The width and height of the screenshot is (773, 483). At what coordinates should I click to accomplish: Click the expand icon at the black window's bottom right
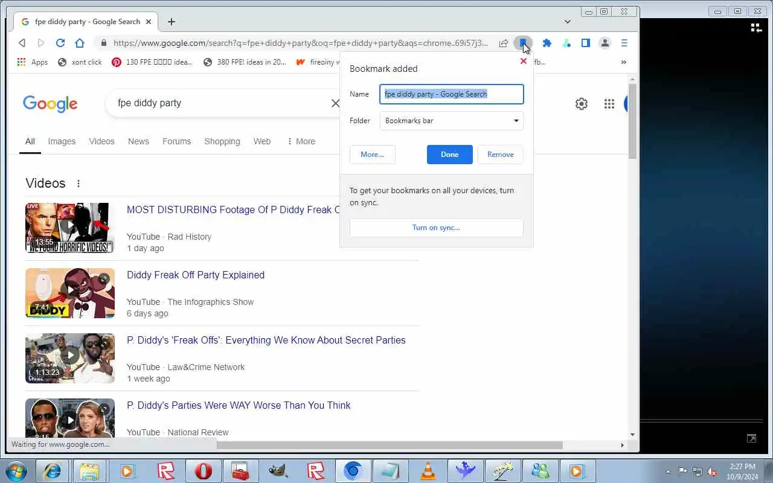click(752, 439)
